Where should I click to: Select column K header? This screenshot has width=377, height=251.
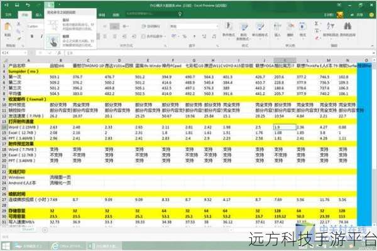(x=285, y=60)
